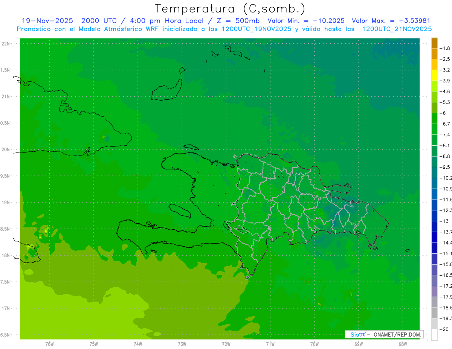This screenshot has width=452, height=349.
Task: Pick the yellow swatch between -3.2 and -3.9
Action: coord(434,75)
